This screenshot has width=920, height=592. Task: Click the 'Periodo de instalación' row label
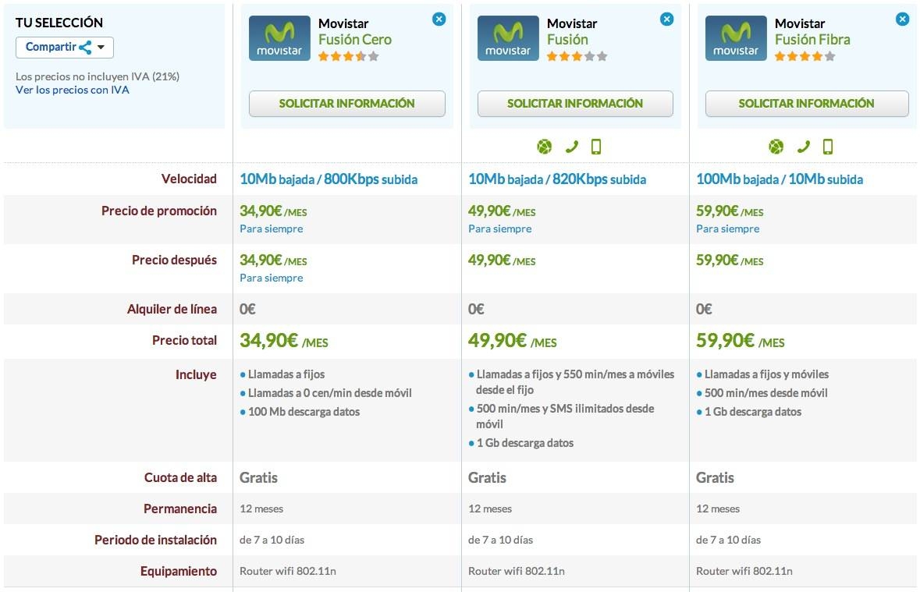tap(155, 541)
